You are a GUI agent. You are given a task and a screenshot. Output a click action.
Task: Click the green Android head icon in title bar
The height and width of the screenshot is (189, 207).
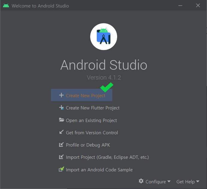pyautogui.click(x=6, y=6)
